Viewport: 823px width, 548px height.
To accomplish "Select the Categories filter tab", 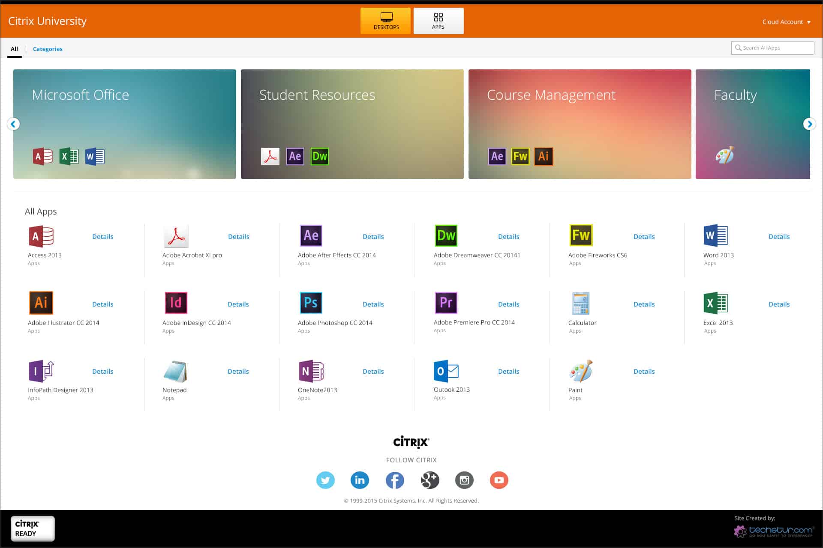I will coord(48,49).
